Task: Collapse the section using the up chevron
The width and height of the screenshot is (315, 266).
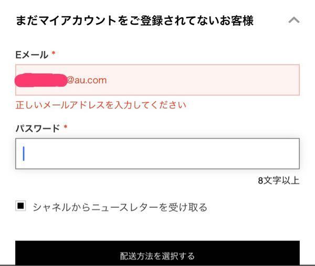Action: 294,20
